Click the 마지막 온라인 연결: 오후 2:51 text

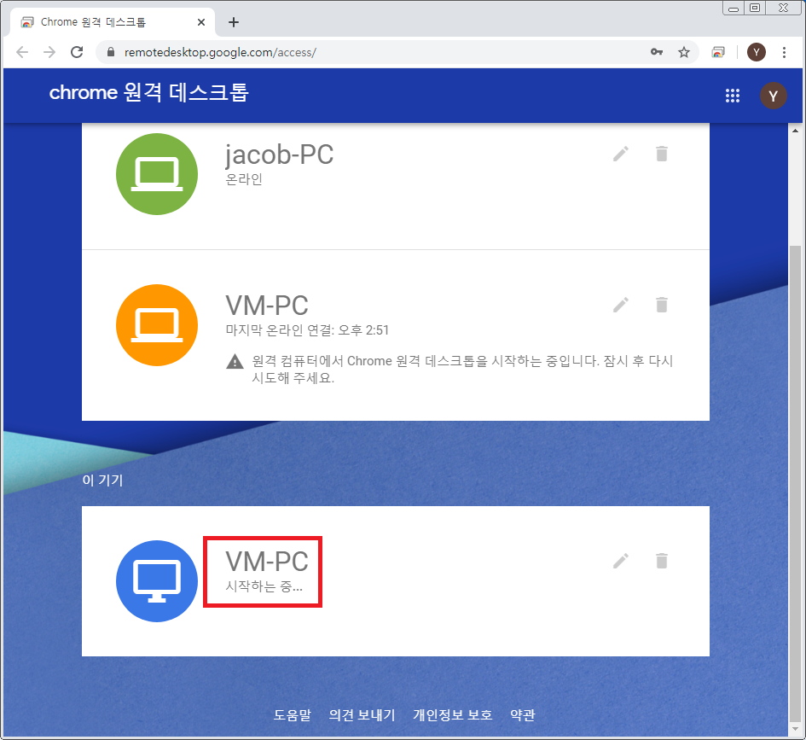click(x=307, y=330)
